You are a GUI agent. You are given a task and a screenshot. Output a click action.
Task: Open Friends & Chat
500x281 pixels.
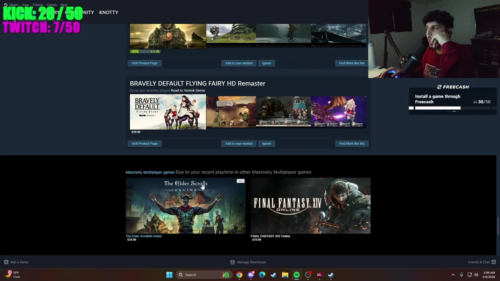(482, 262)
